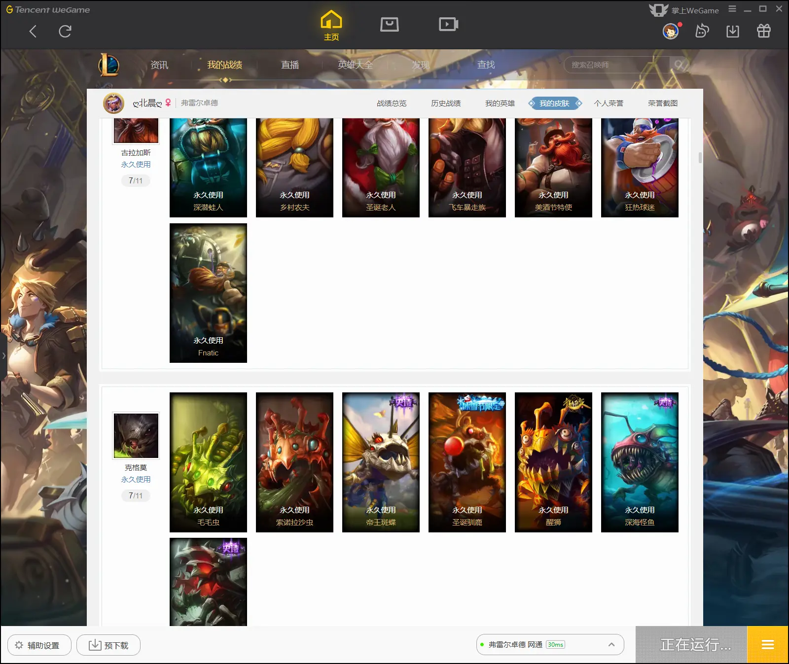Click 辅助设置 button

39,645
